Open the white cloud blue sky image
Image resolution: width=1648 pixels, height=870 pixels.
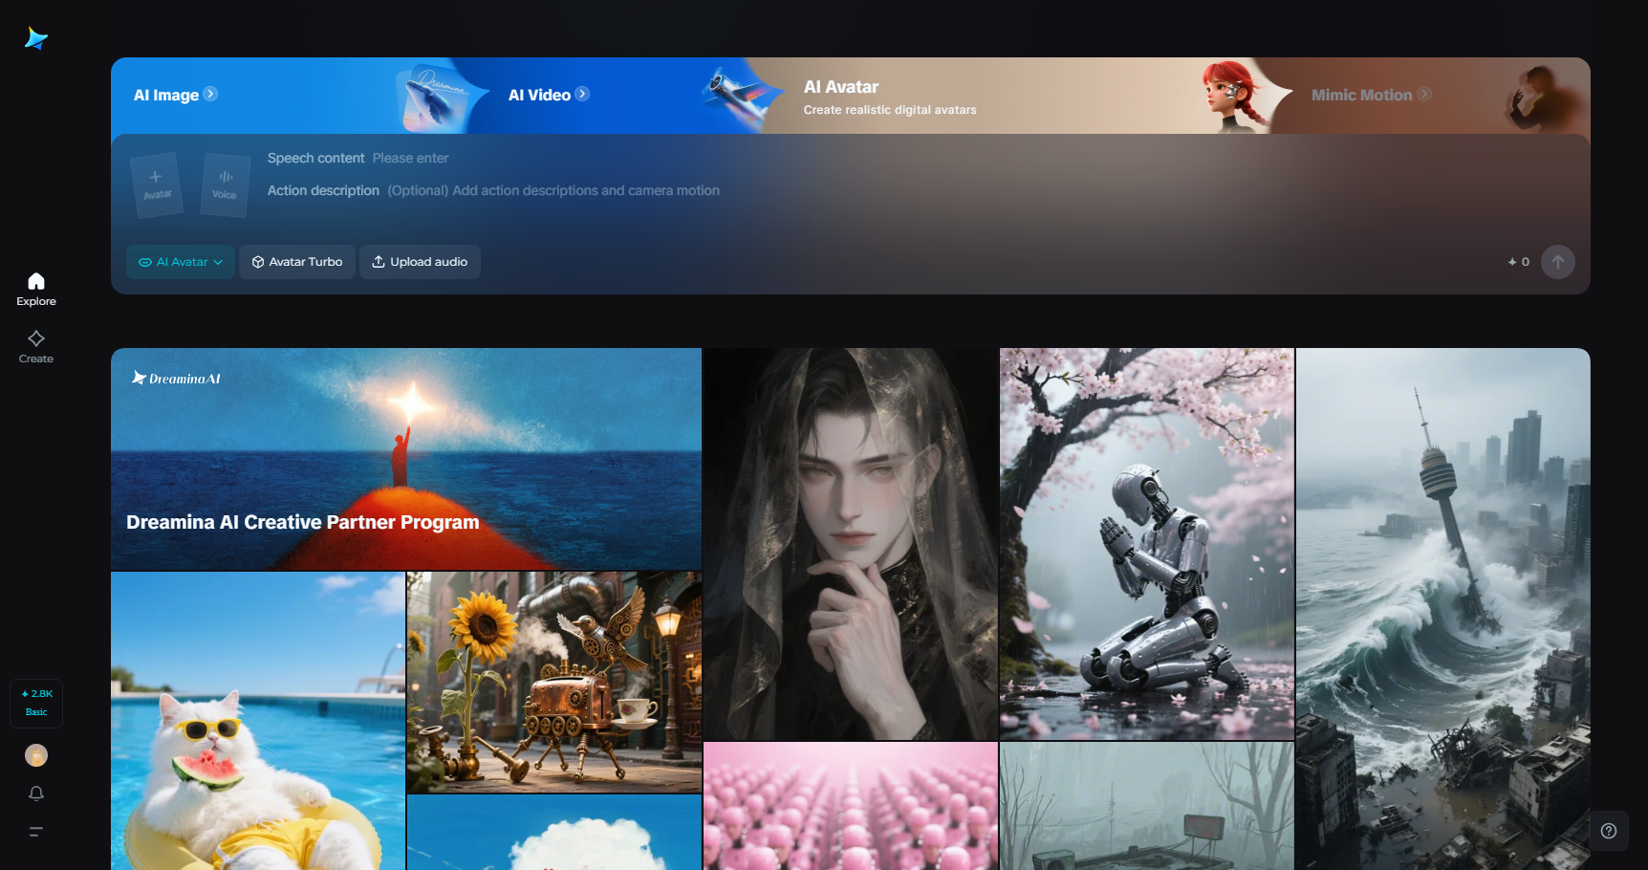[554, 833]
